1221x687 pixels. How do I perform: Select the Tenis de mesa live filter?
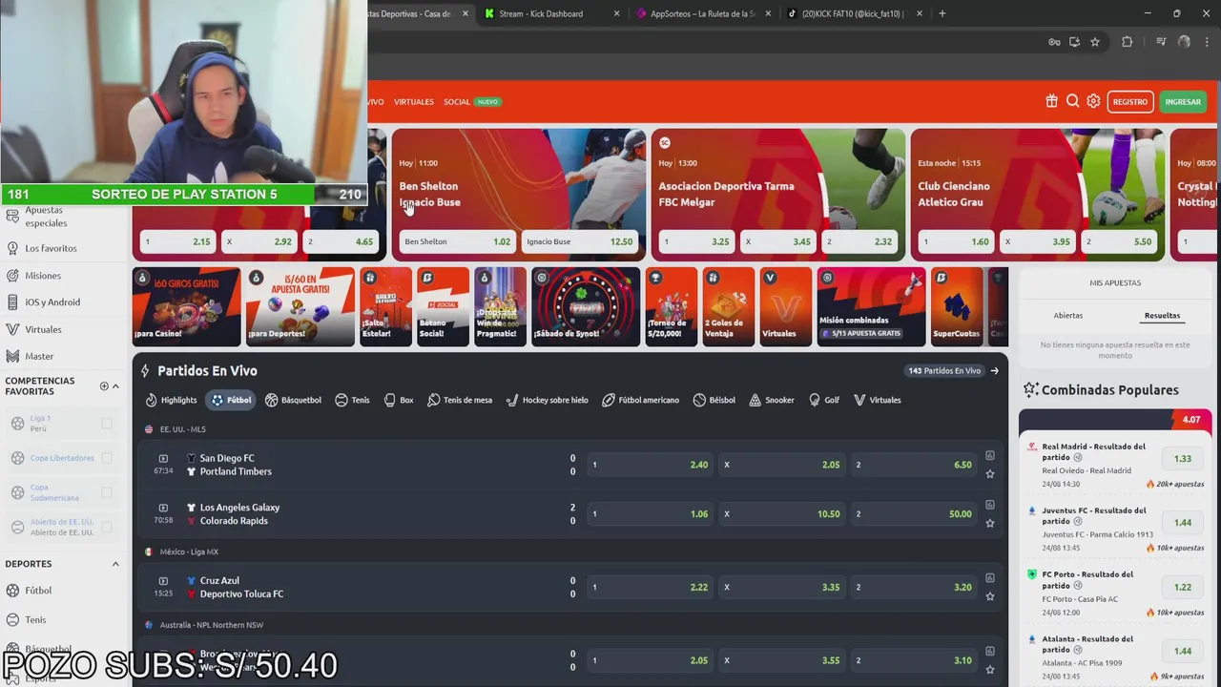460,400
